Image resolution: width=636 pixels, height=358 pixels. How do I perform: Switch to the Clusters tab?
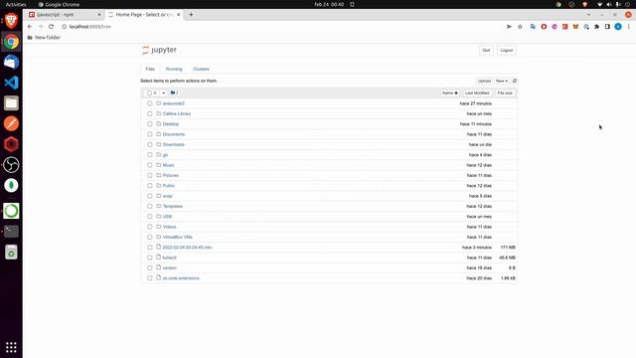coord(201,69)
